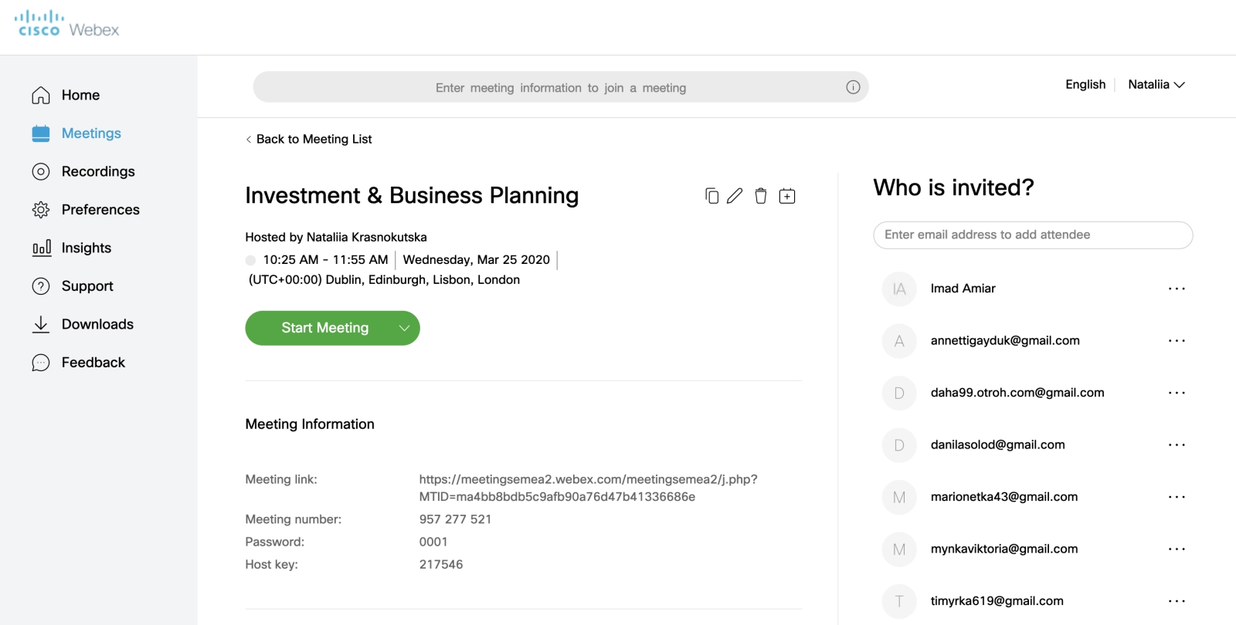Click the copy meeting icon
The width and height of the screenshot is (1236, 625).
[x=711, y=196]
